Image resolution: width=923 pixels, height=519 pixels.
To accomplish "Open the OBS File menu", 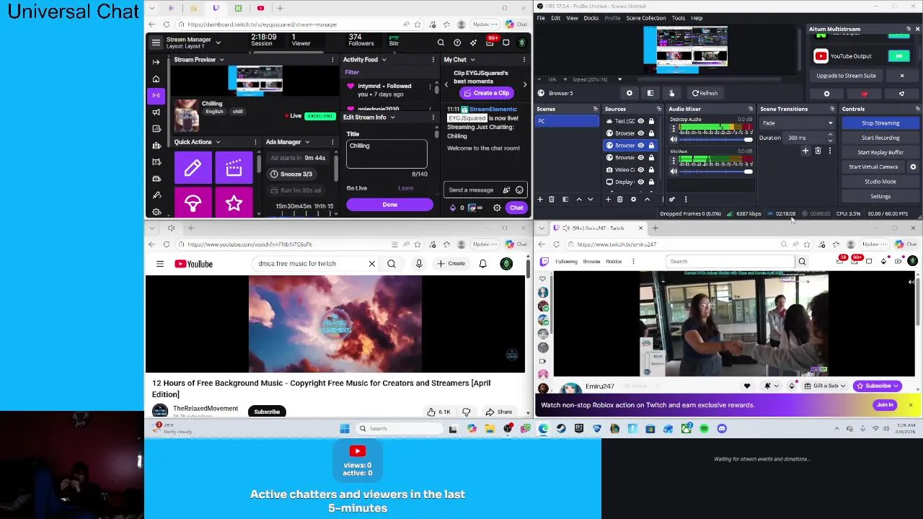I will 541,18.
